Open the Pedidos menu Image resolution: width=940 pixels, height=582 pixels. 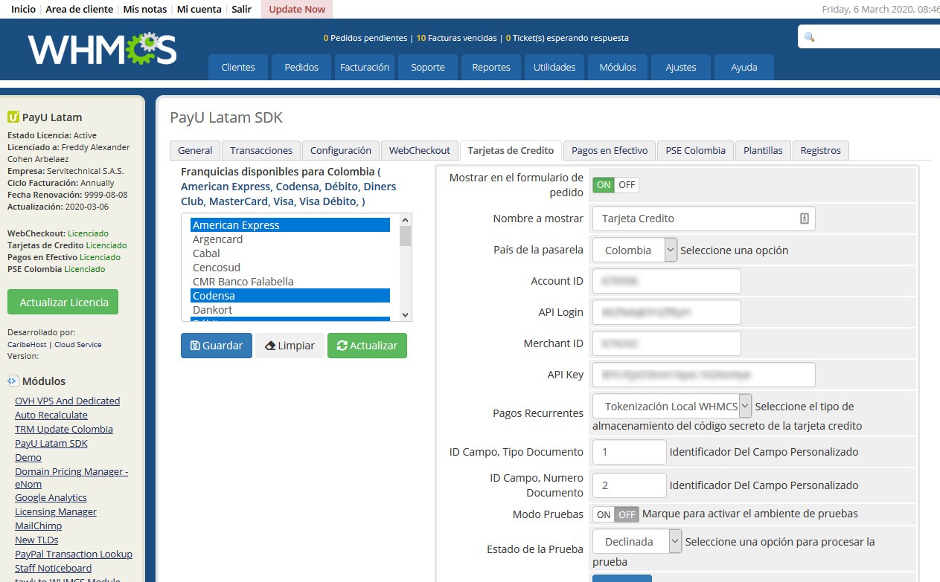[x=301, y=67]
